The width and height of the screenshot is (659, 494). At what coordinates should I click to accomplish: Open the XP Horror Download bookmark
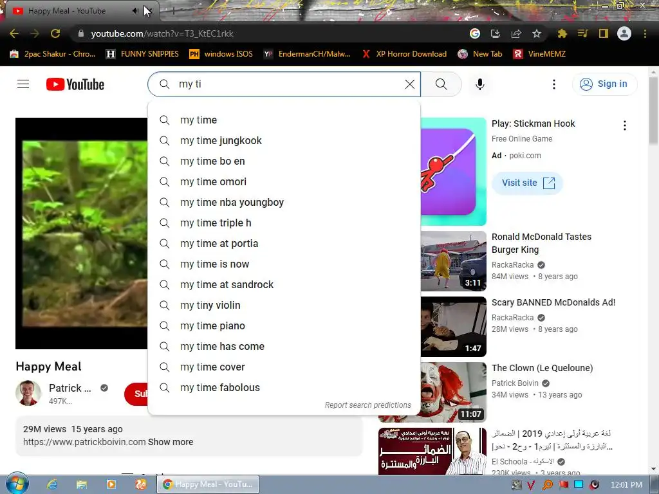click(x=404, y=54)
